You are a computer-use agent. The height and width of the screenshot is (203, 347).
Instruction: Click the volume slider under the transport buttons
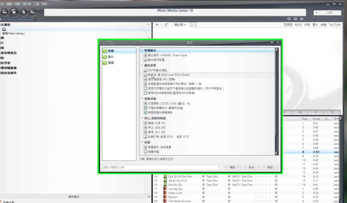17,19
